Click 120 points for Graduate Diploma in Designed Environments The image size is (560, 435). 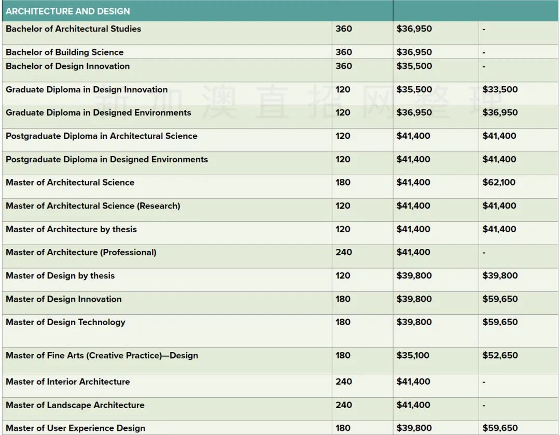pyautogui.click(x=343, y=113)
